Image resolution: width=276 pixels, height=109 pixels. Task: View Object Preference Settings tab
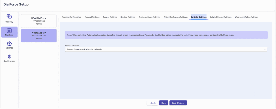(x=175, y=17)
